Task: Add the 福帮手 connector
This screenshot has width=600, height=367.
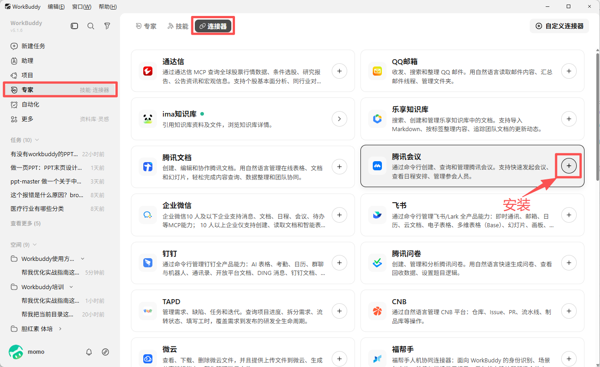Action: (569, 358)
